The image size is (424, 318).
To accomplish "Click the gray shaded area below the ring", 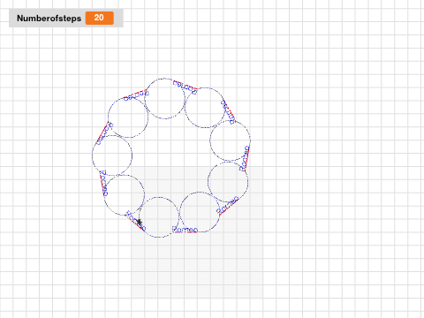I will pyautogui.click(x=197, y=265).
